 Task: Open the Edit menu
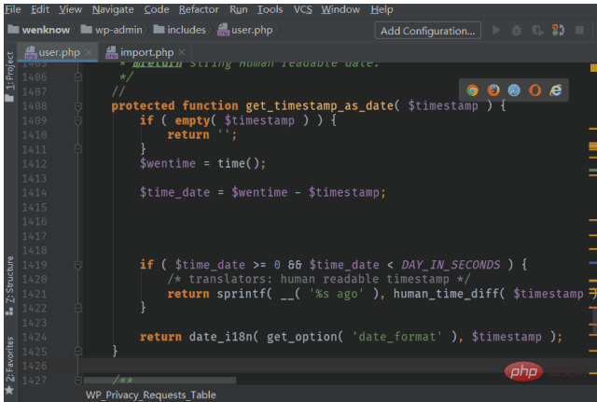coord(40,9)
